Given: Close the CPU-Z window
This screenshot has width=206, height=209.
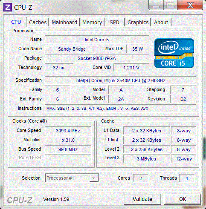Looking at the screenshot, I should coord(190,5).
